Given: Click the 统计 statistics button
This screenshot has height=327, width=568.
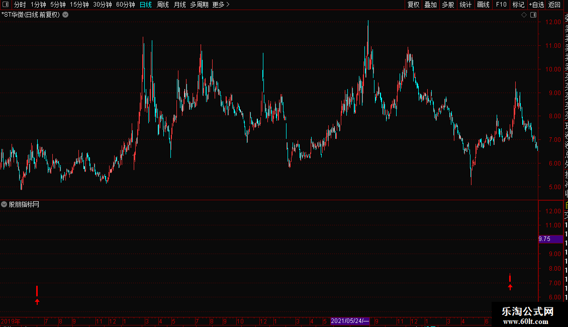Looking at the screenshot, I should [465, 5].
